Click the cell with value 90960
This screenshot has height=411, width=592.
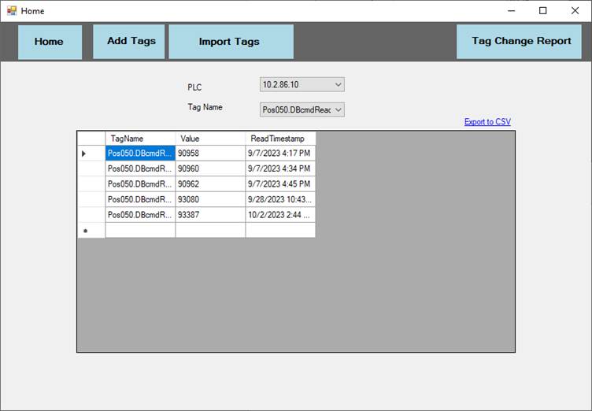click(209, 168)
